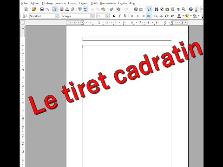Expand the font size 11 dropdown
Viewport: 223px width, 167px height.
pos(107,16)
